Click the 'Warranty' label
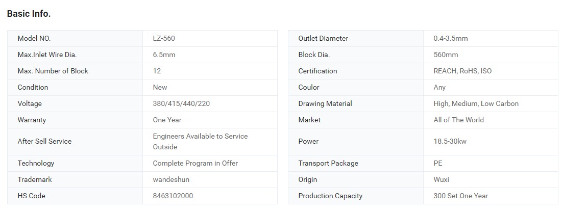This screenshot has height=212, width=563. 32,120
